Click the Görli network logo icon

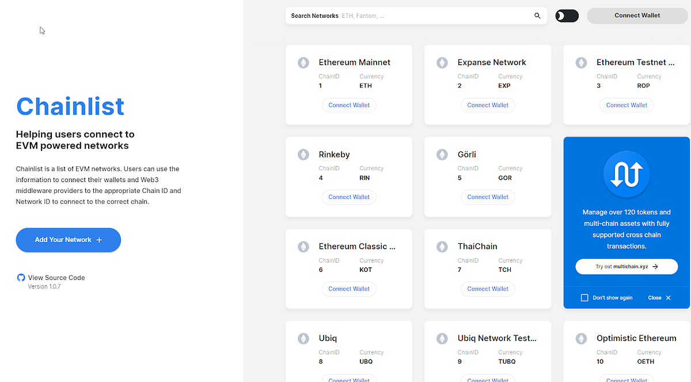click(442, 154)
